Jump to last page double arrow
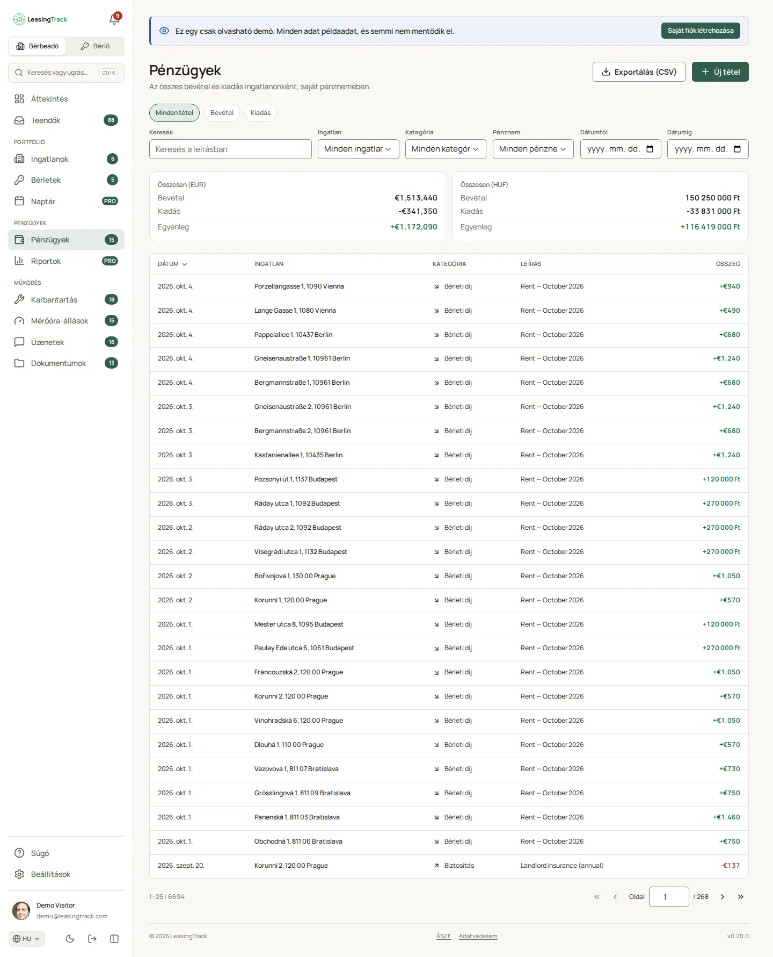Screen dimensions: 773x957 click(741, 897)
